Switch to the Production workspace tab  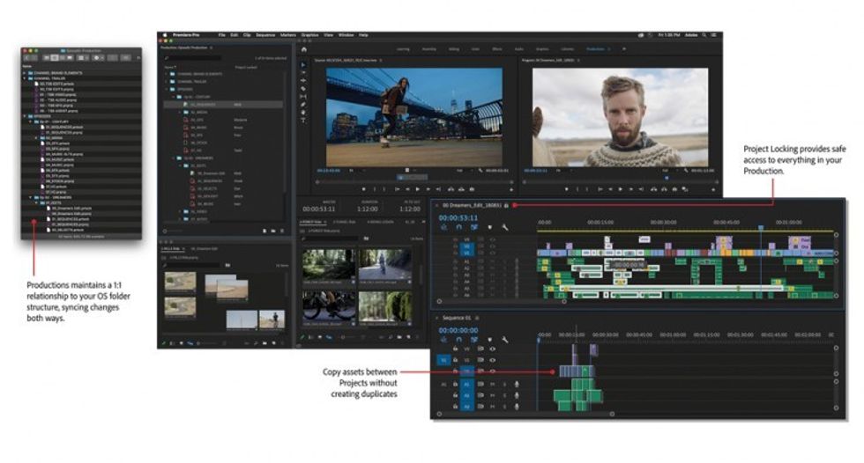point(595,49)
